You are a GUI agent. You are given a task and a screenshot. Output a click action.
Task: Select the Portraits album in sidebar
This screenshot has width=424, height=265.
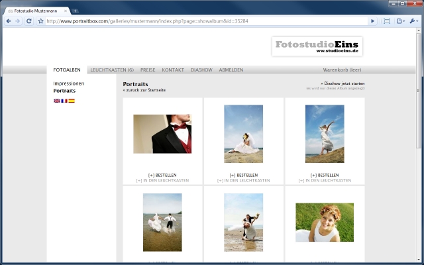[64, 91]
